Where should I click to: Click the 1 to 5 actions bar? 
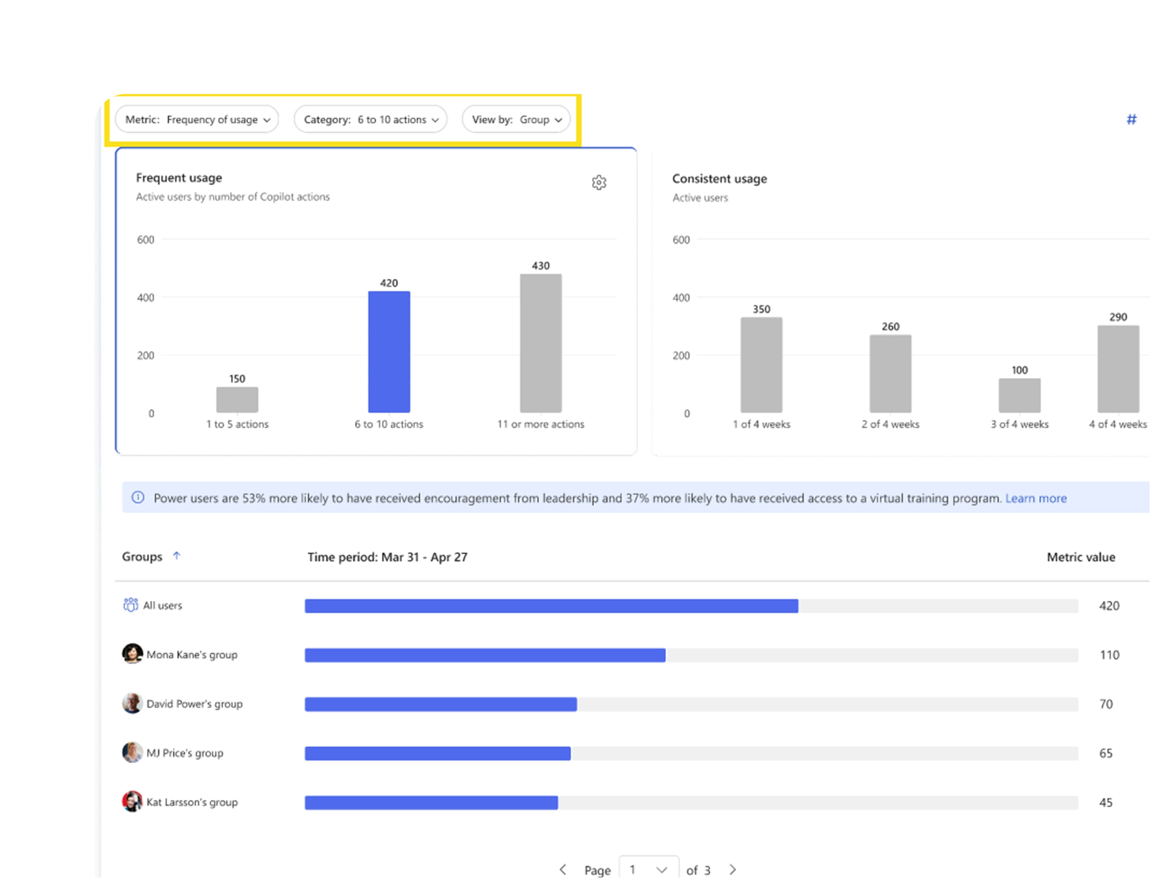coord(237,399)
